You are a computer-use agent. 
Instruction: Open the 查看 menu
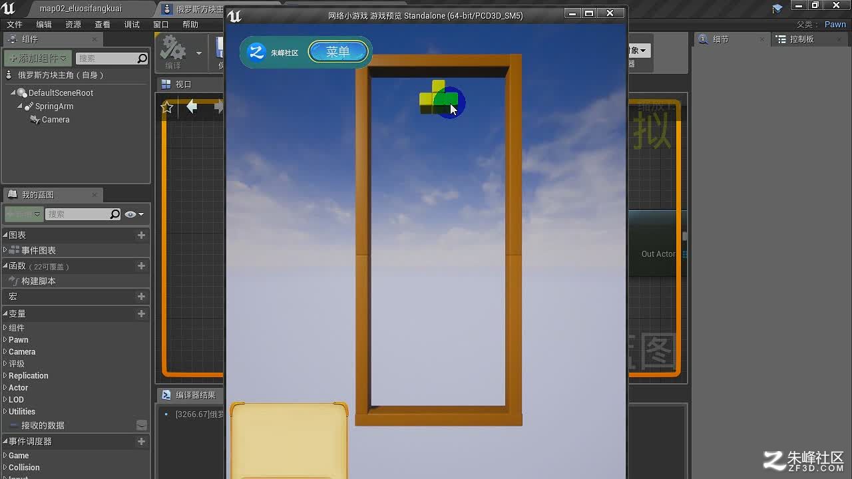coord(103,25)
